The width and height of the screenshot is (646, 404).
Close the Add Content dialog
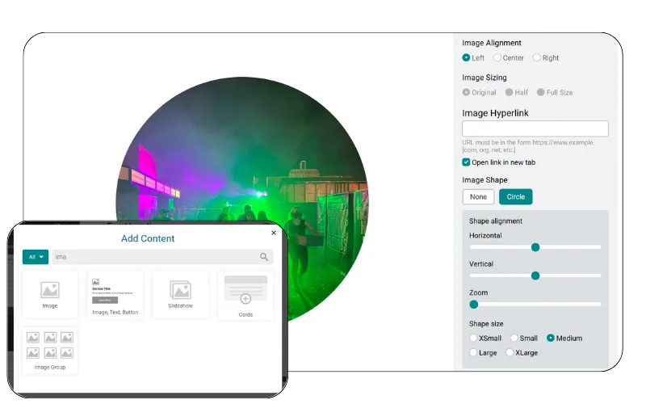pyautogui.click(x=274, y=233)
